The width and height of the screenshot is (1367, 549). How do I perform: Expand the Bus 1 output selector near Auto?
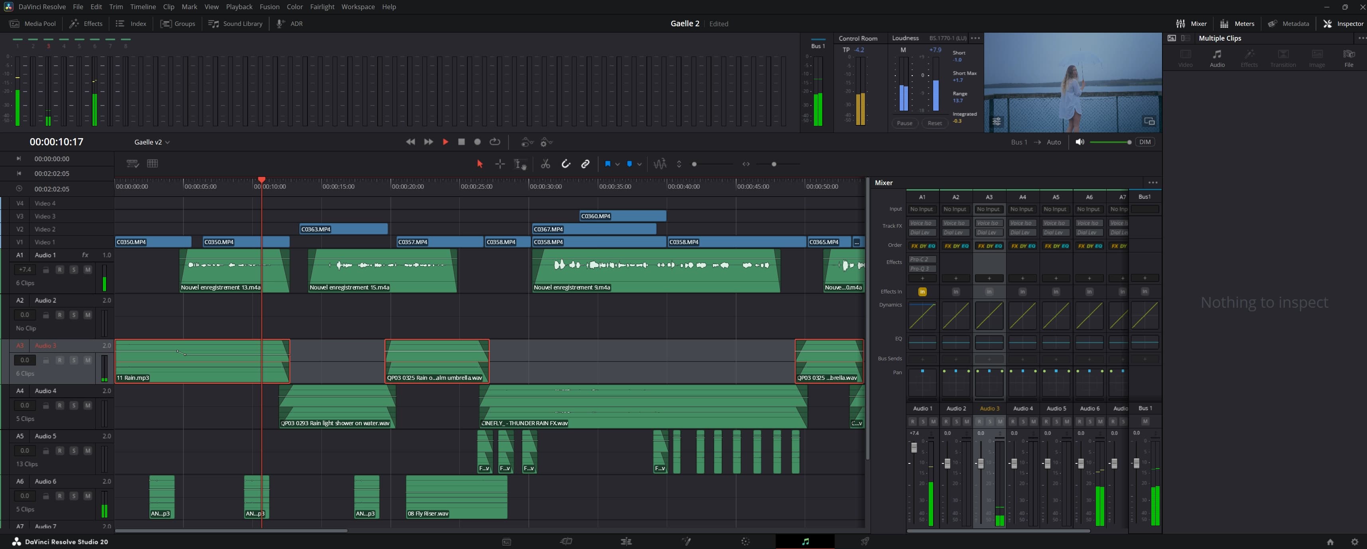tap(1018, 142)
